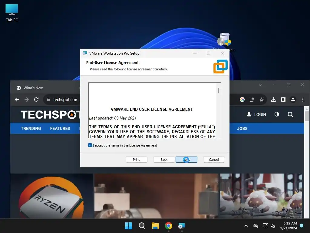
Task: Click the TechSpot page scrollbar thumb
Action: click(307, 116)
